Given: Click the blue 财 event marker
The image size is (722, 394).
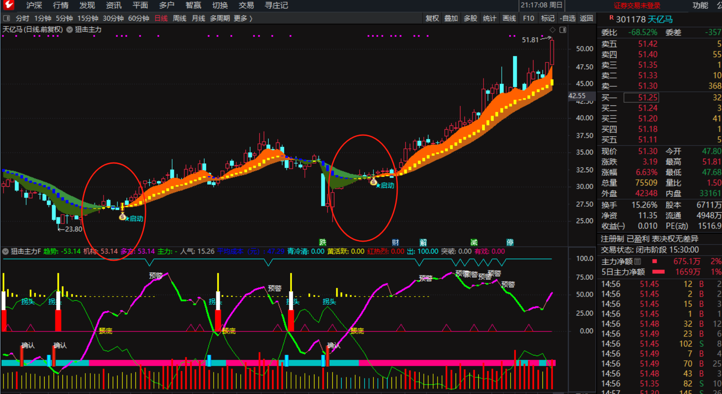Looking at the screenshot, I should click(x=395, y=242).
